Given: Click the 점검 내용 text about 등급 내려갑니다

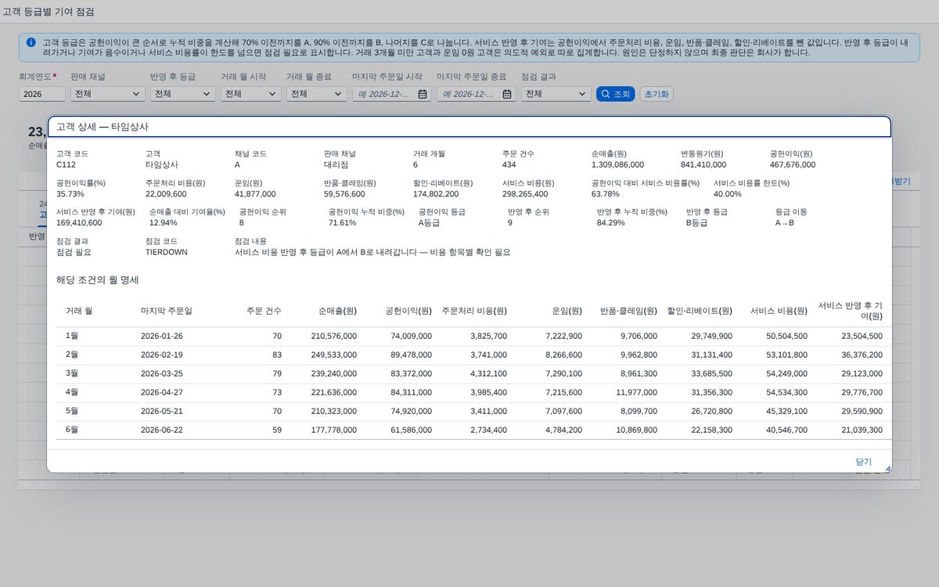Looking at the screenshot, I should click(x=372, y=252).
